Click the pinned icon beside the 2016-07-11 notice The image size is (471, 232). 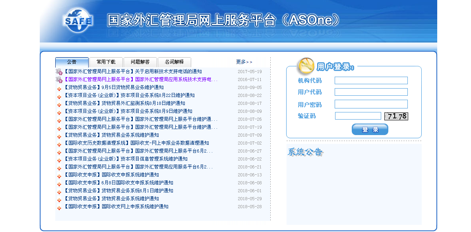59,80
